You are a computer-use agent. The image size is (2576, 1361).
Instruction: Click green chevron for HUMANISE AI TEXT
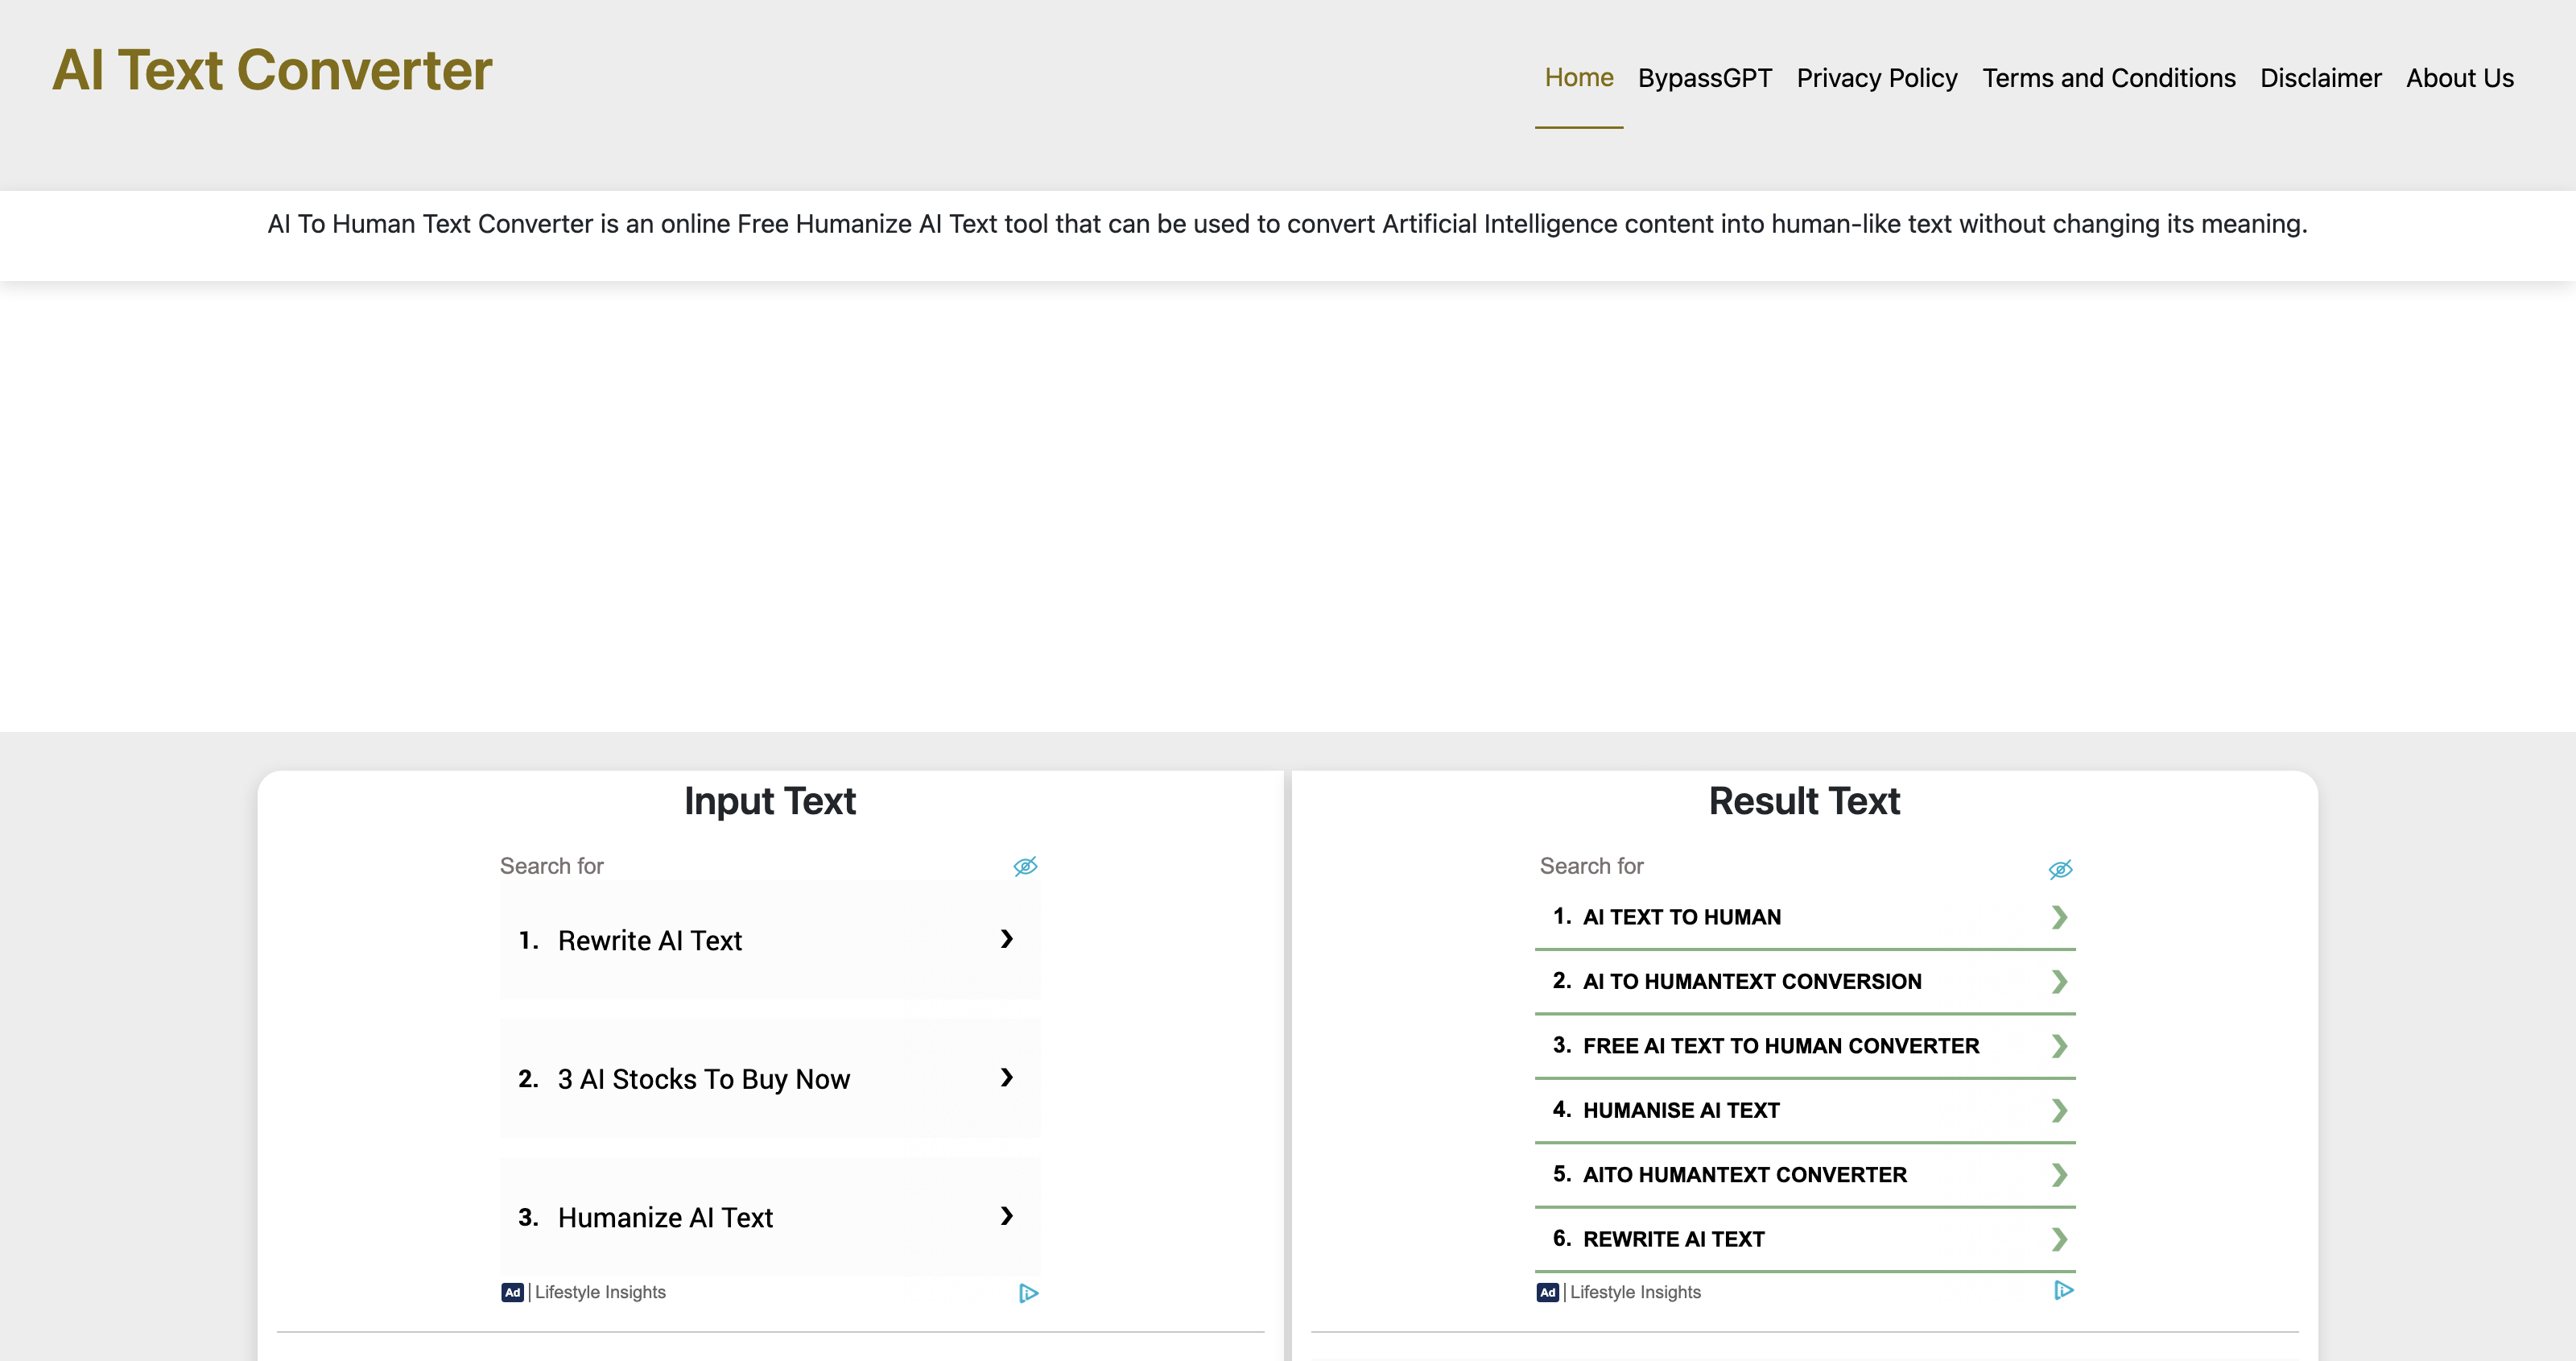[2059, 1110]
